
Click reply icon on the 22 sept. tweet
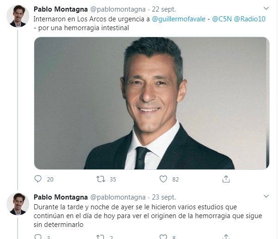pos(38,179)
